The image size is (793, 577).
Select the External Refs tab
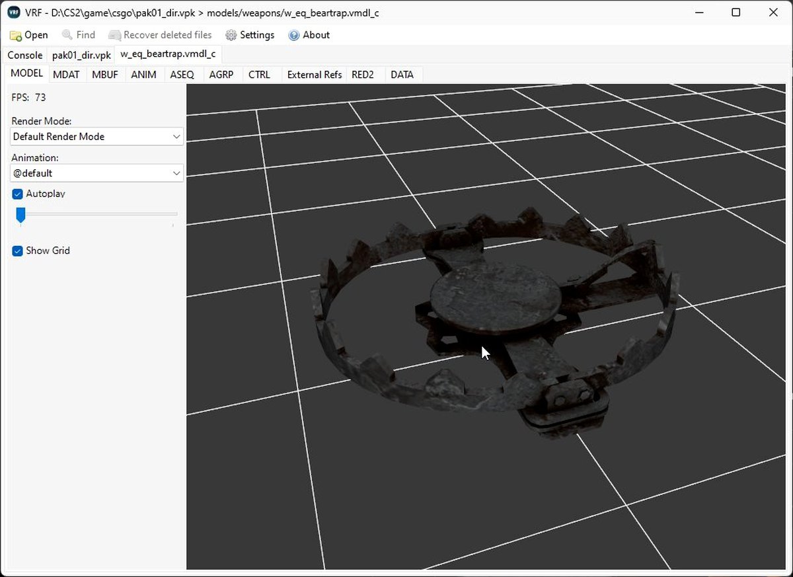[315, 75]
